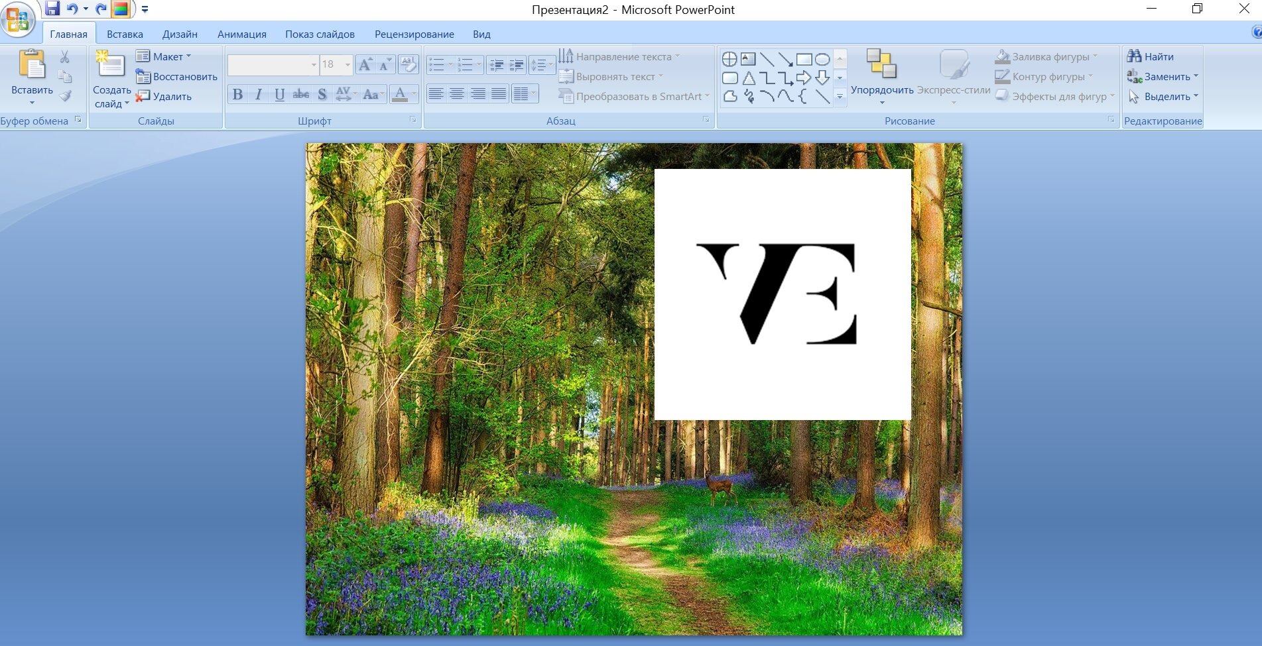Switch to the Вставка tab
The height and width of the screenshot is (646, 1262).
(125, 34)
